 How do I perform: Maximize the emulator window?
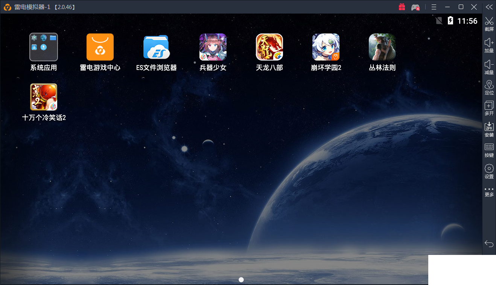coord(461,7)
